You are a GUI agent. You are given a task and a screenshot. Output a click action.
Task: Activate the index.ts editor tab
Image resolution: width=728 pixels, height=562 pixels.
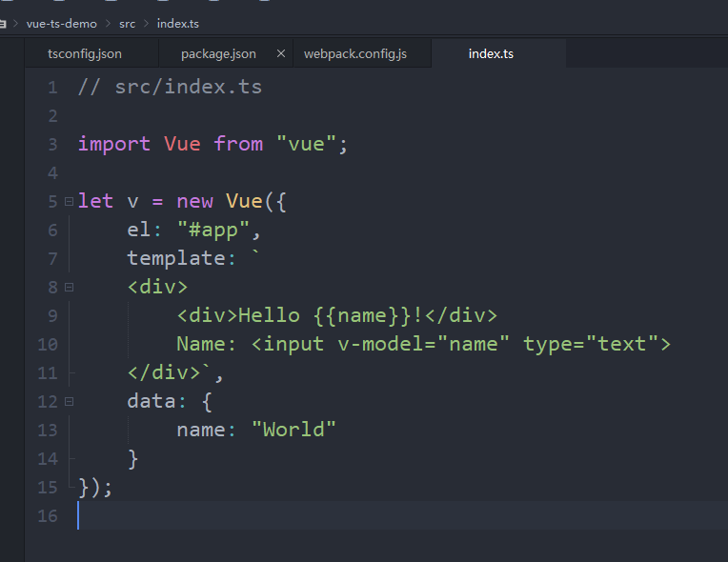click(491, 54)
